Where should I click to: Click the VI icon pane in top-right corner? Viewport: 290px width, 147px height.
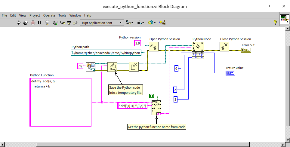coord(284,19)
